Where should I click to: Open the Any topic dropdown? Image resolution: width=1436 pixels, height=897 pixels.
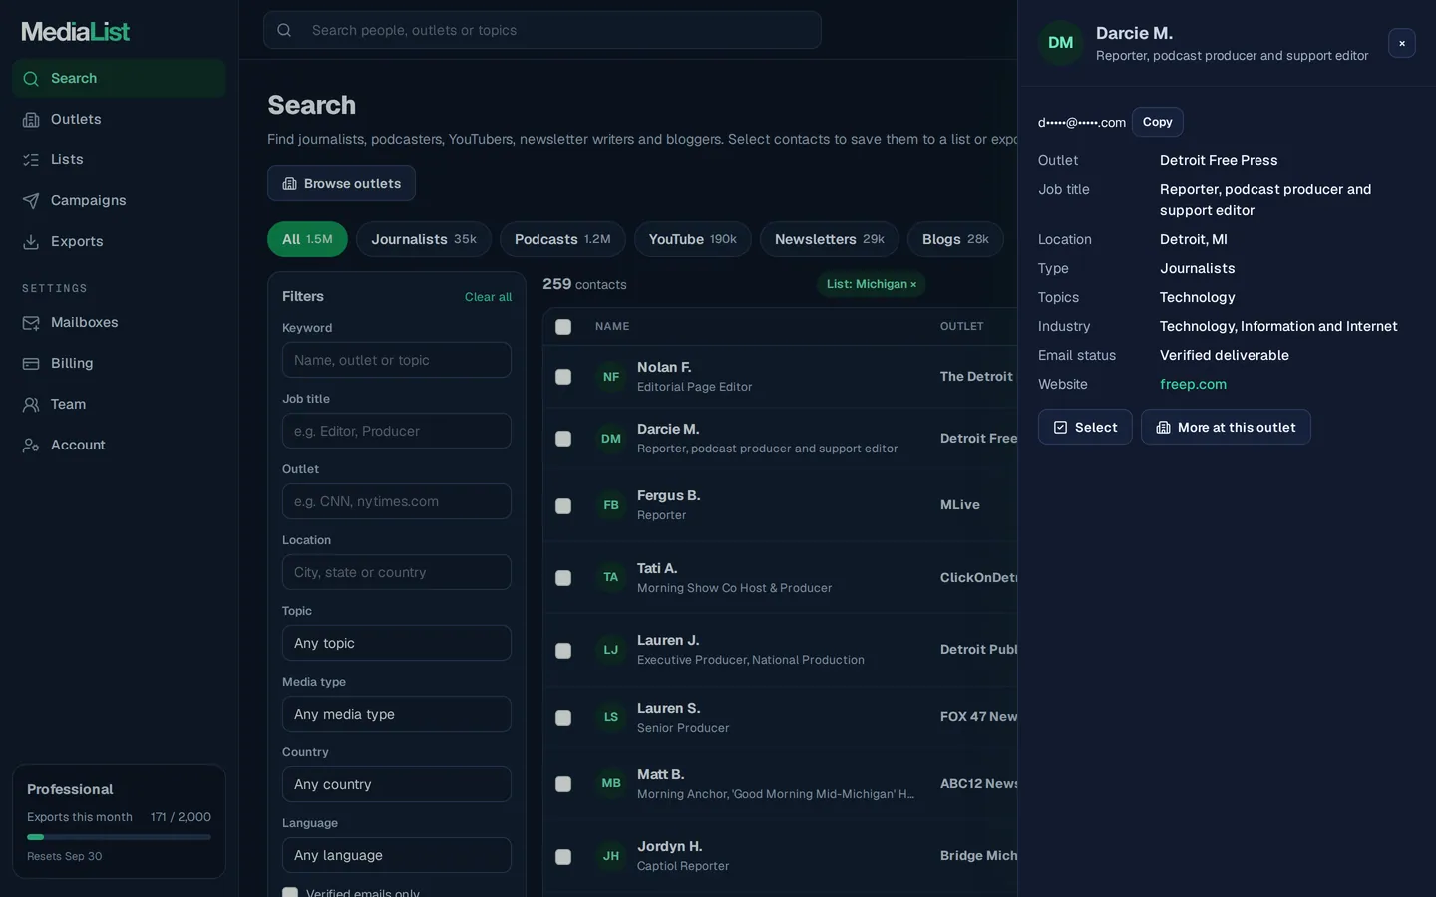tap(397, 643)
